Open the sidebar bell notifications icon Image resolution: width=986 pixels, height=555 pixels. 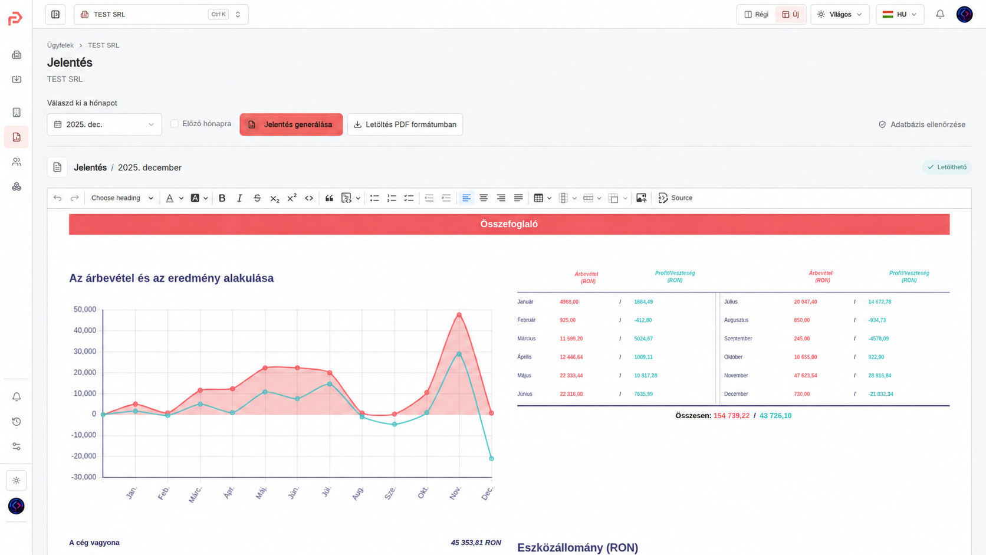coord(17,397)
